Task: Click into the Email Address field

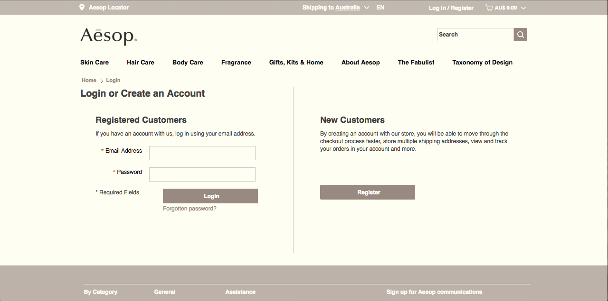Action: [x=202, y=153]
